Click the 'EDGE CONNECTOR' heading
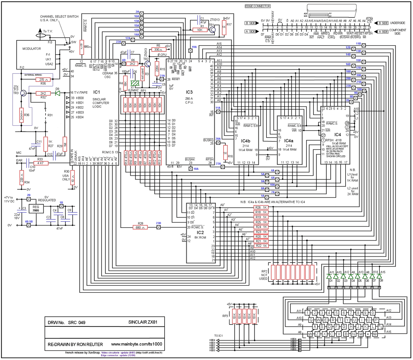 point(258,6)
